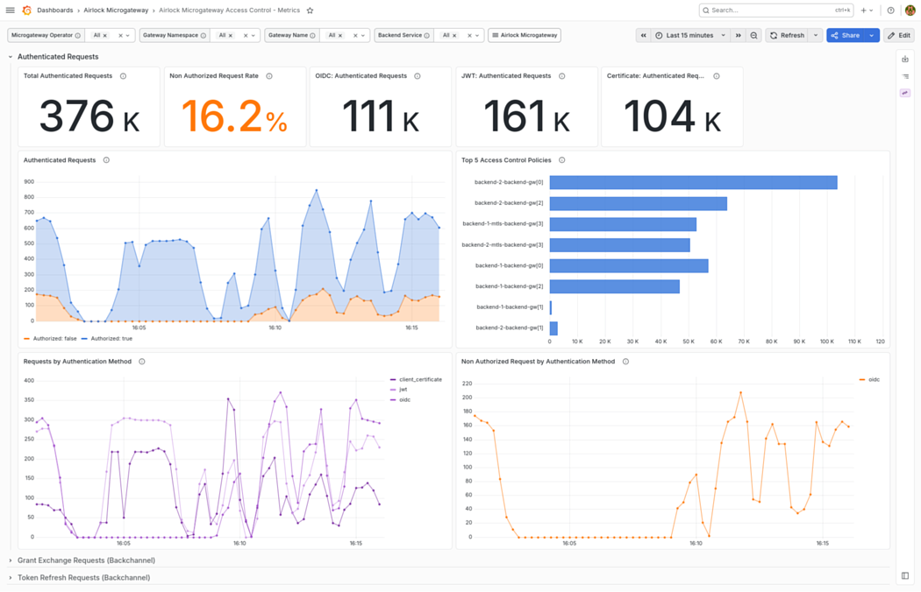Click the Grafana logo icon
921x592 pixels.
(26, 10)
